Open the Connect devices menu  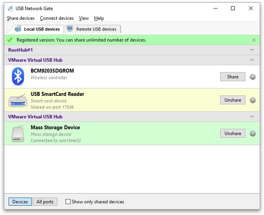point(57,18)
